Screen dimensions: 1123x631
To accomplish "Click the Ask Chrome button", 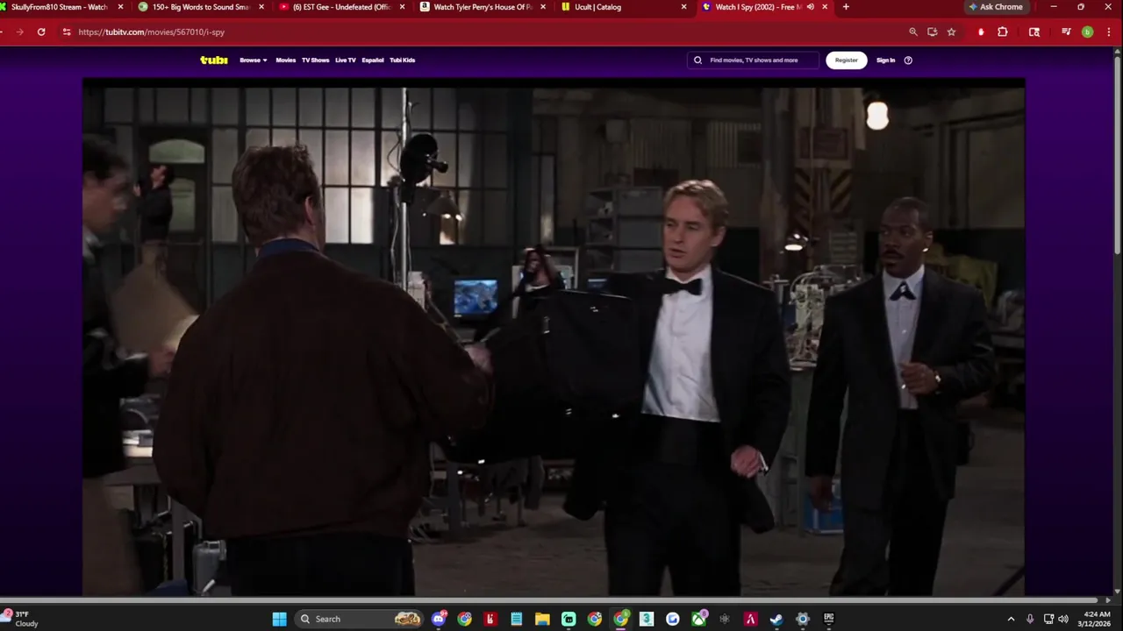I will (x=996, y=7).
